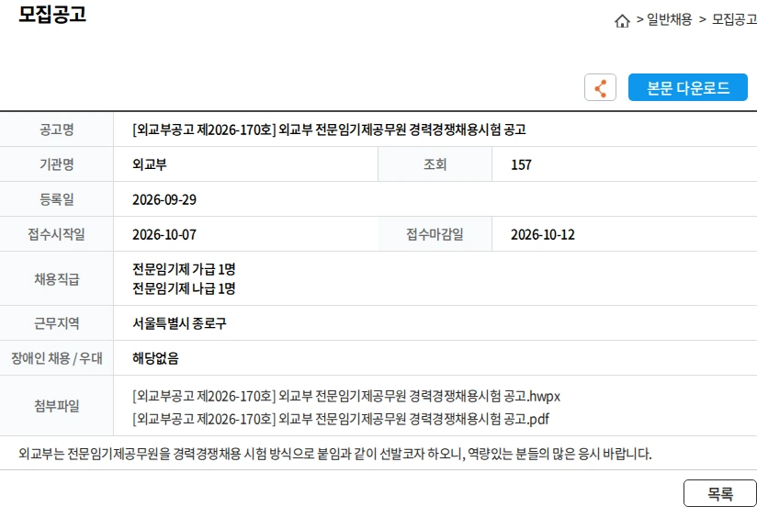Click the 장애인 채용 / 우대 label

56,358
